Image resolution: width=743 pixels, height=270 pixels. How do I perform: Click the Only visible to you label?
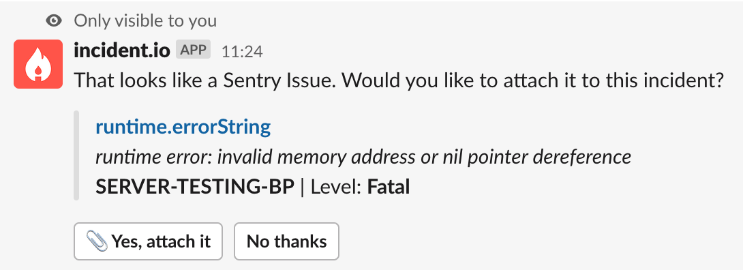pyautogui.click(x=145, y=21)
